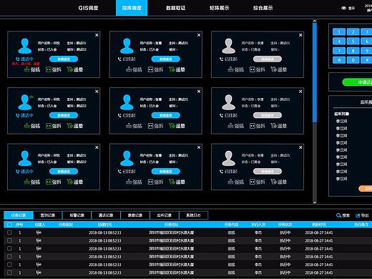
Task: Check the fourth table row checkbox
Action: click(9, 256)
